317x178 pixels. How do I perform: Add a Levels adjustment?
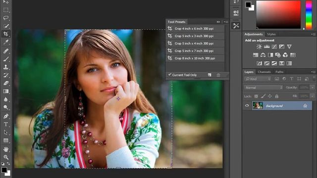(x=266, y=46)
